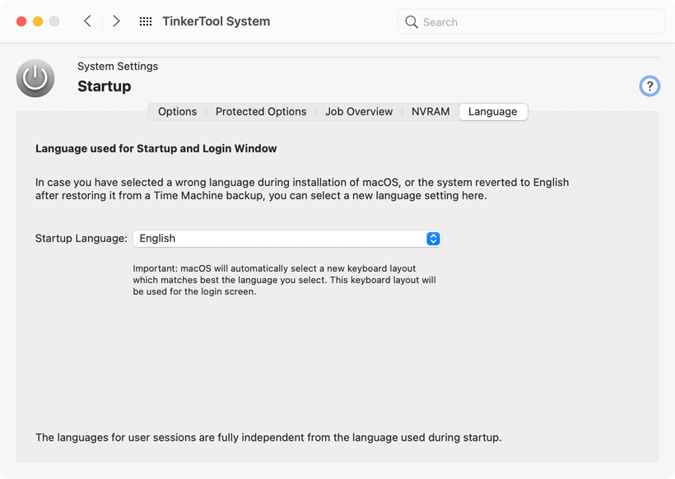
Task: Go back with the left chevron
Action: point(87,21)
